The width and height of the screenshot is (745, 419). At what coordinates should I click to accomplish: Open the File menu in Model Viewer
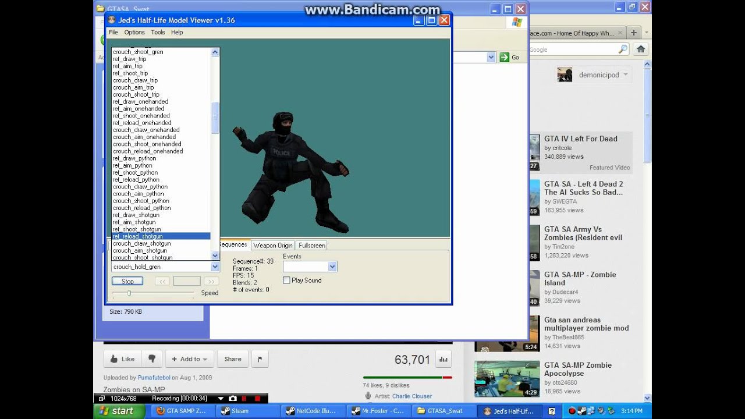click(113, 33)
